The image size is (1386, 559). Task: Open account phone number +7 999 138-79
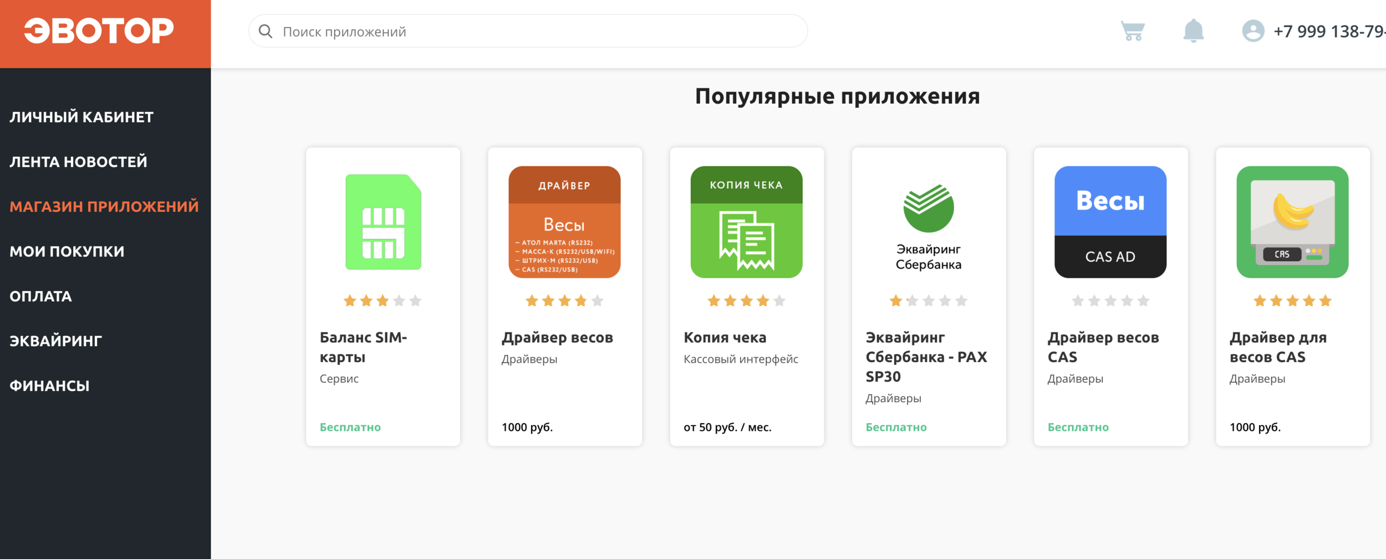click(1329, 32)
